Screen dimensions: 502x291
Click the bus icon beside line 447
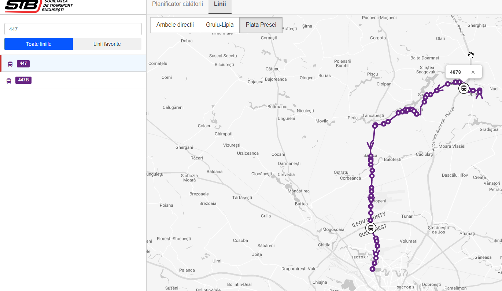(10, 64)
